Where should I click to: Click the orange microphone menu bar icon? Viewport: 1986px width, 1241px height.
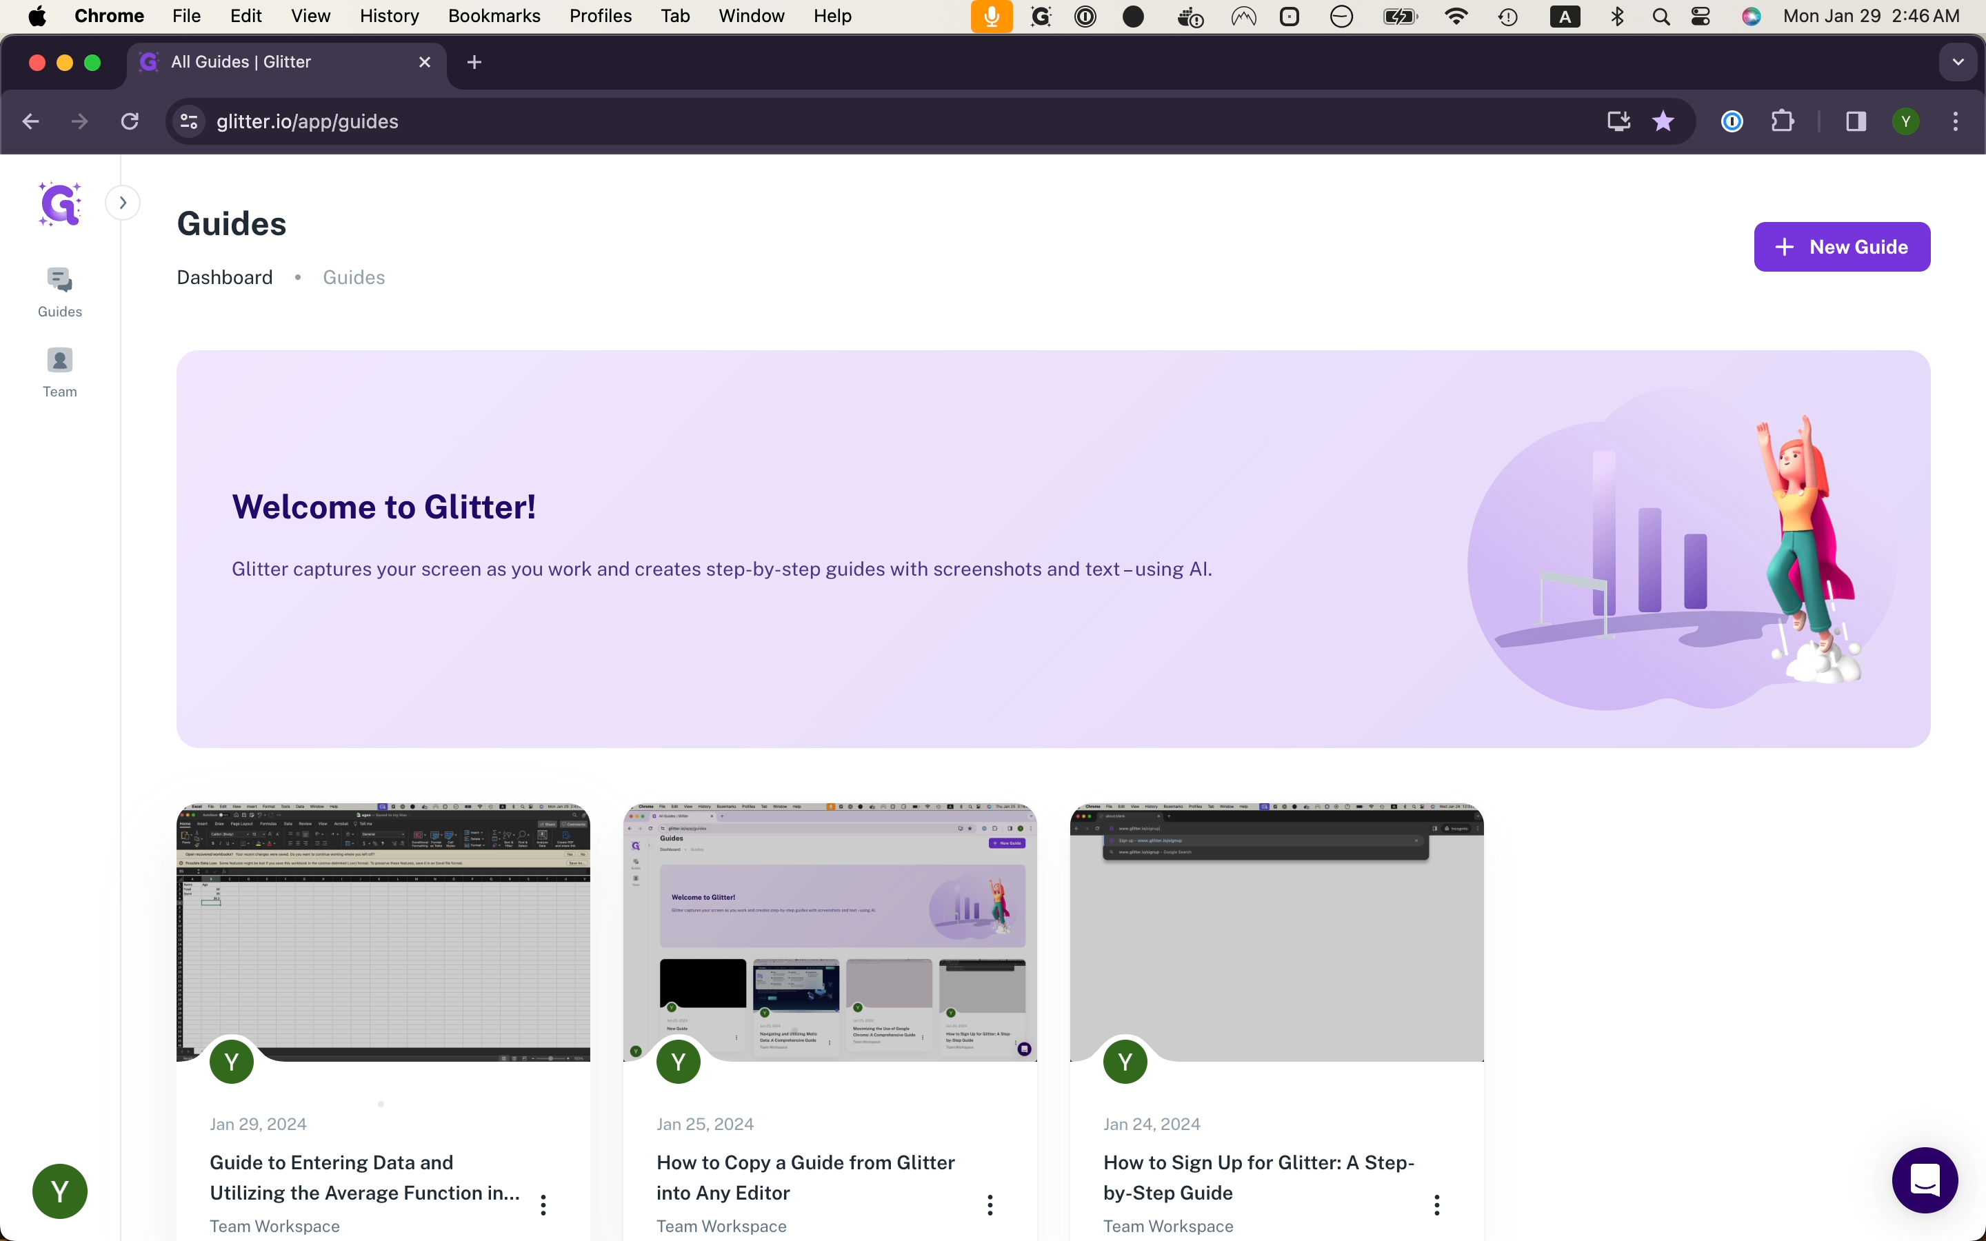tap(992, 16)
